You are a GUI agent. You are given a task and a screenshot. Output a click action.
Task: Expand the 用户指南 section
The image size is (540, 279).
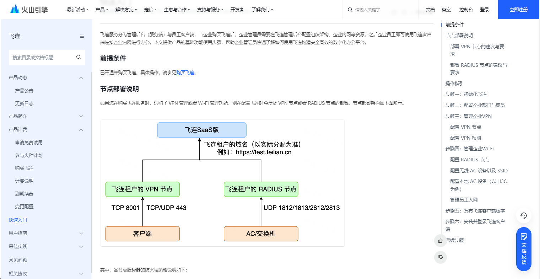click(46, 233)
